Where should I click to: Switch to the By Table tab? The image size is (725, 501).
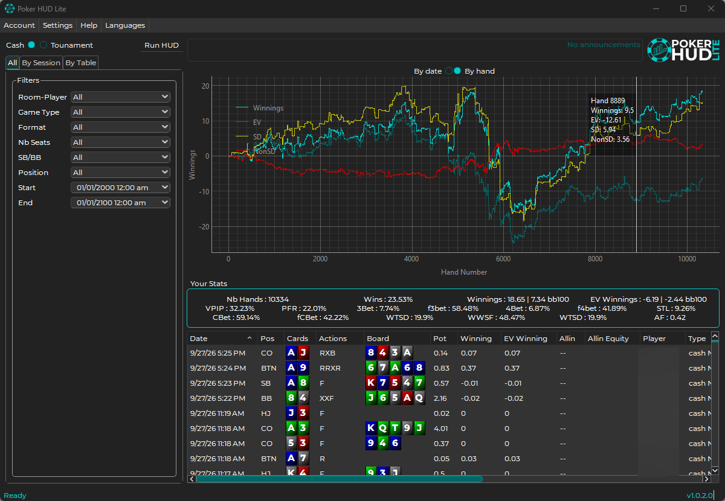click(80, 63)
